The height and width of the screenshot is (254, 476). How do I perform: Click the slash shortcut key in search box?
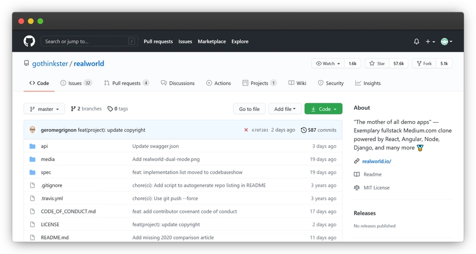click(131, 41)
